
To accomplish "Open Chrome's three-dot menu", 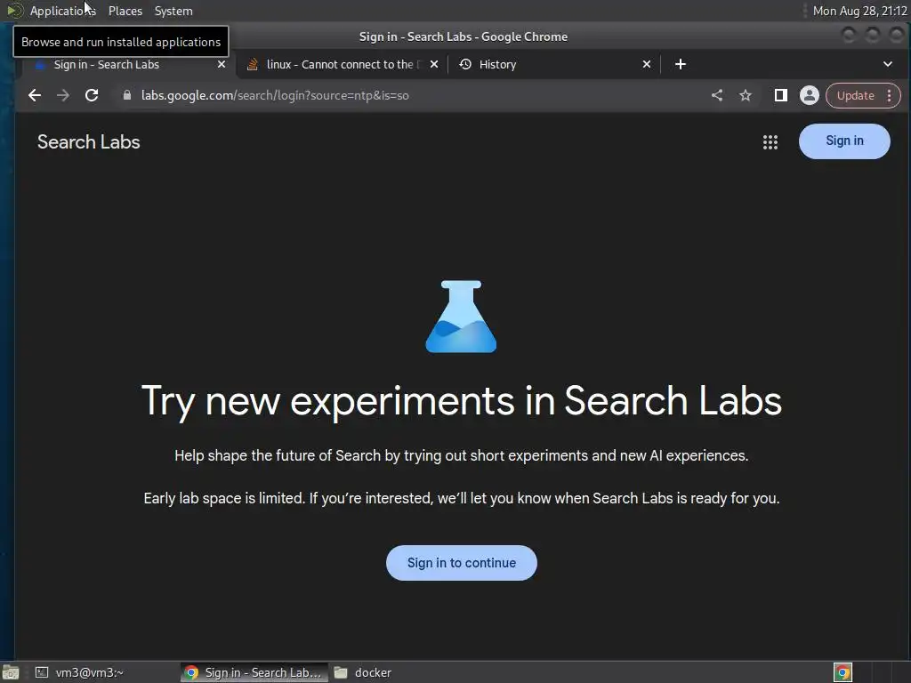I will (890, 96).
